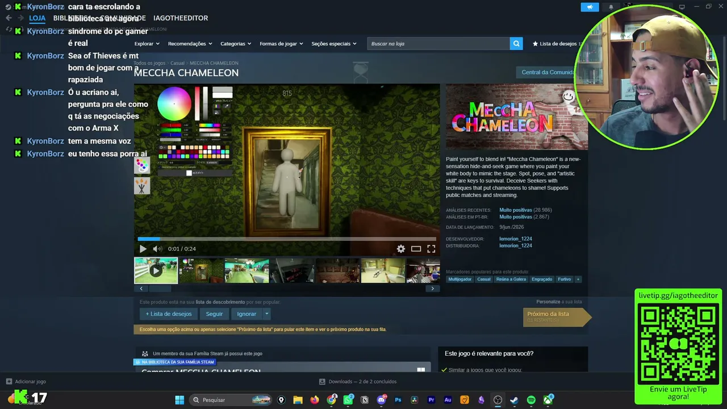Open Spotify from the taskbar

pos(531,400)
